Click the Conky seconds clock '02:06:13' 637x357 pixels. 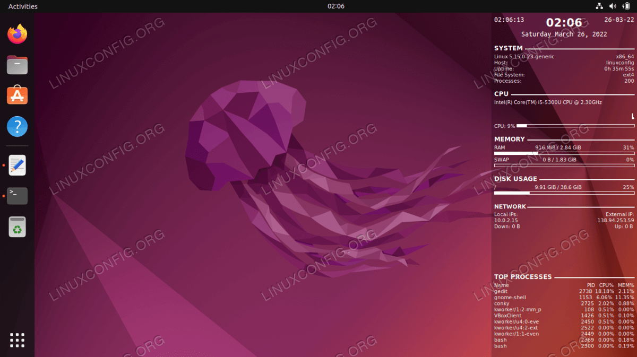tap(509, 20)
